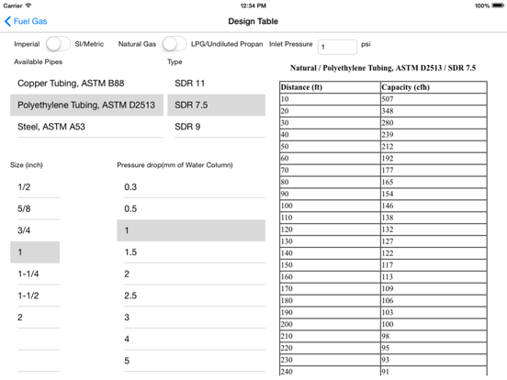Pick pressure drop 5

point(191,361)
